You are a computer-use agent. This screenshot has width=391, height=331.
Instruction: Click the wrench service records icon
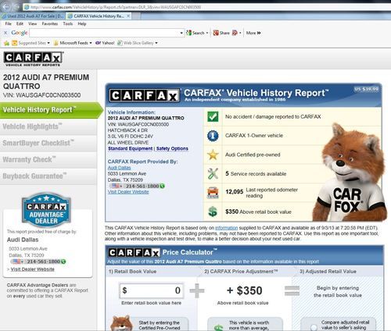pyautogui.click(x=213, y=173)
